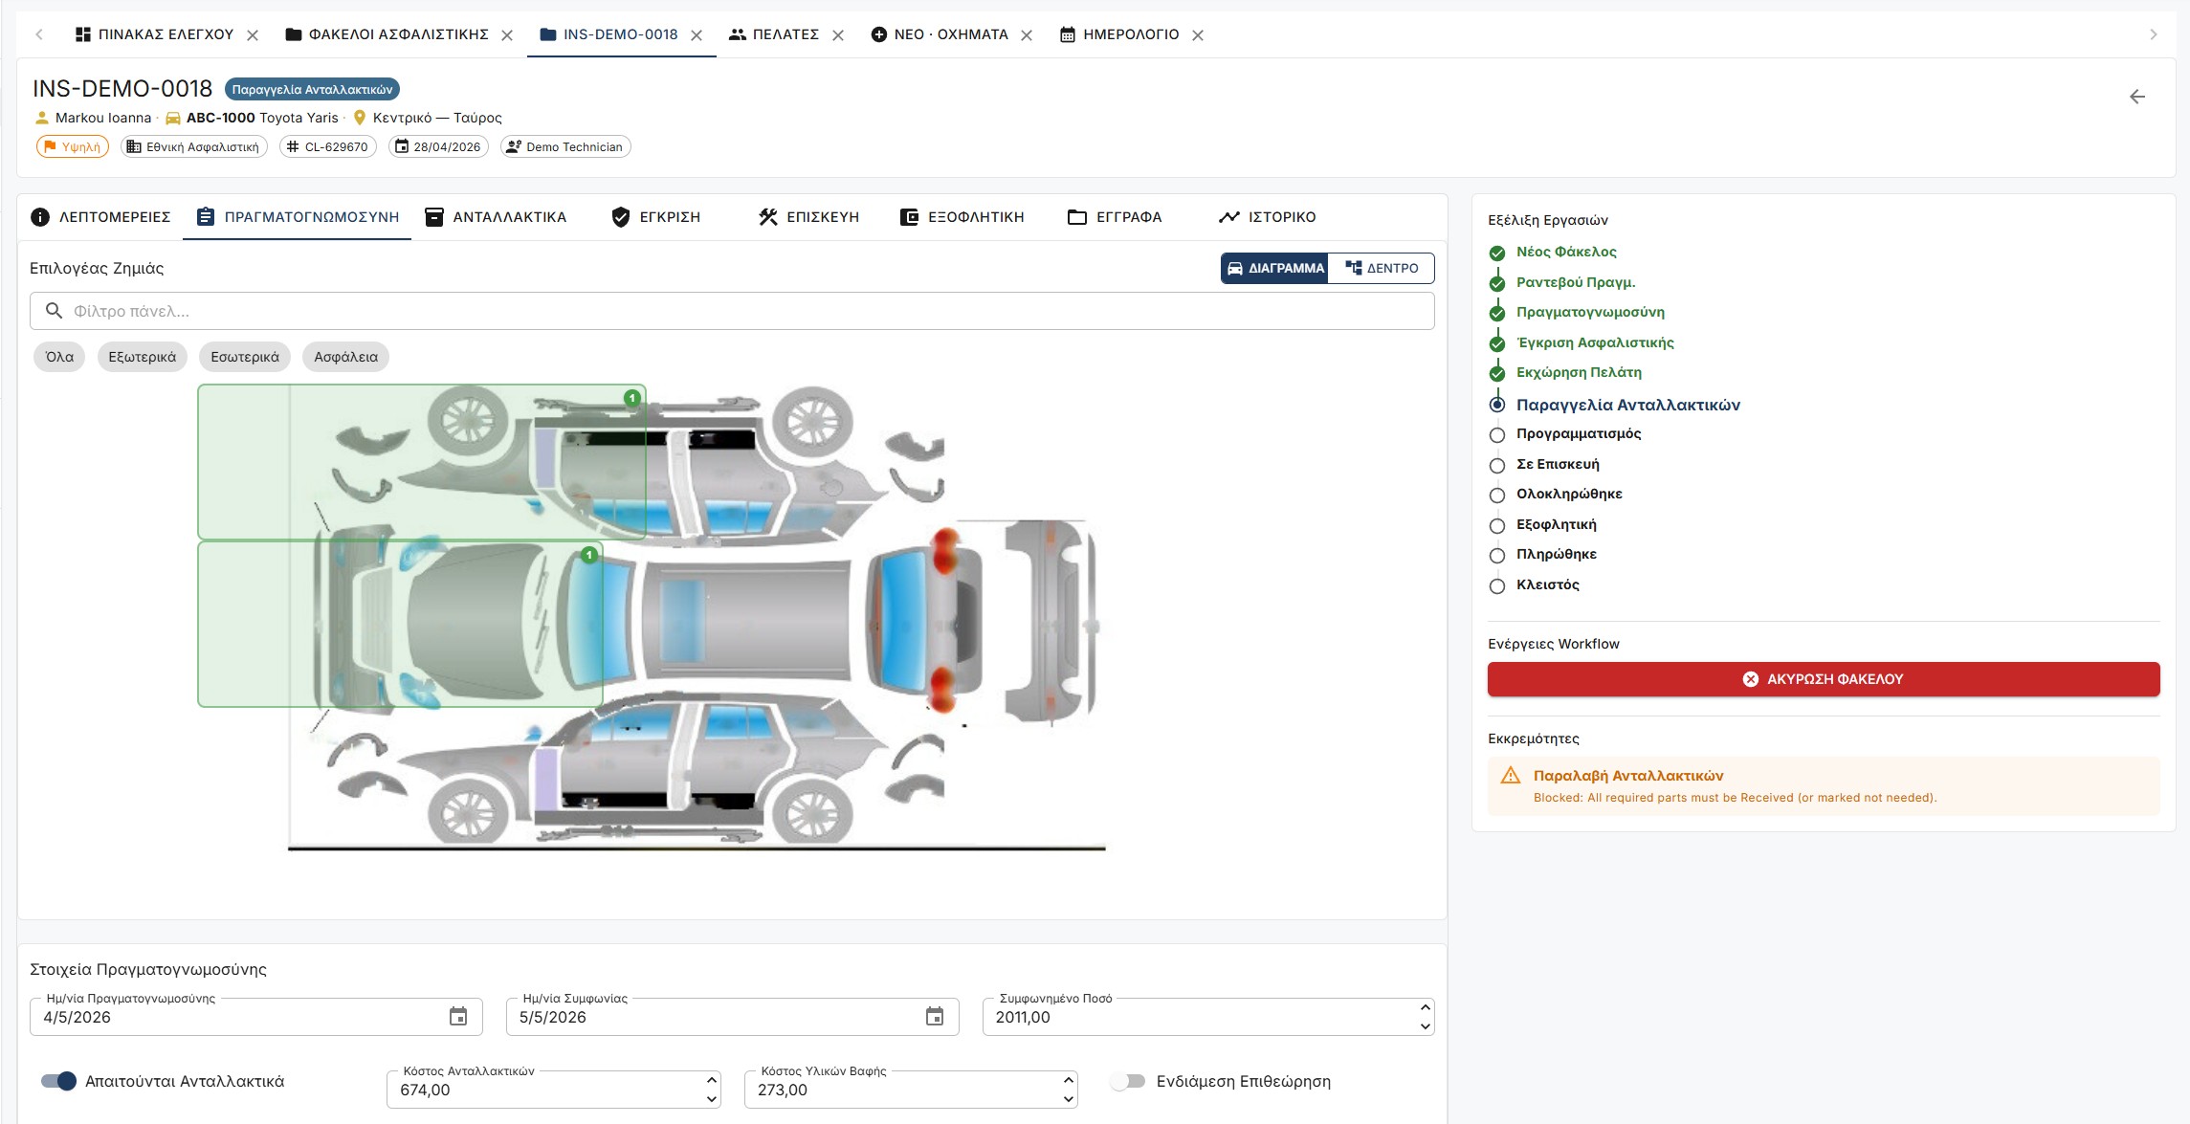Viewport: 2190px width, 1124px height.
Task: Click the Παραγγελία Ανταλλακτικών status badge
Action: 312,90
